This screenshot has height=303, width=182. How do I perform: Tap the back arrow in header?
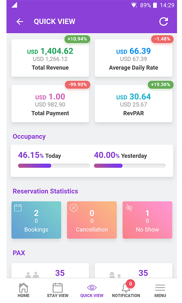(20, 22)
